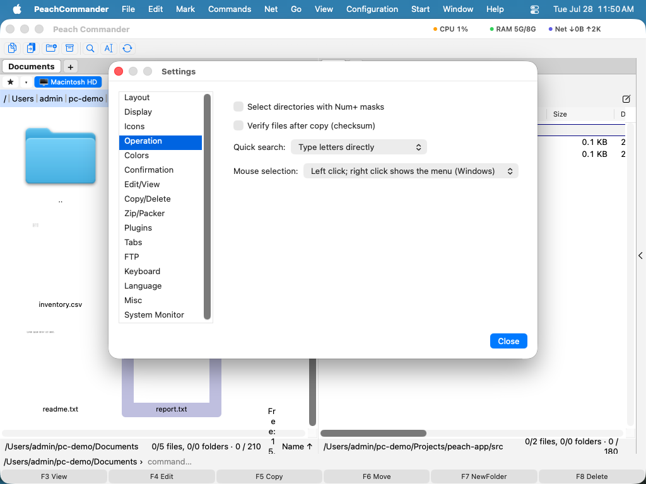The height and width of the screenshot is (484, 646).
Task: Click the F8 Delete button
Action: (592, 476)
